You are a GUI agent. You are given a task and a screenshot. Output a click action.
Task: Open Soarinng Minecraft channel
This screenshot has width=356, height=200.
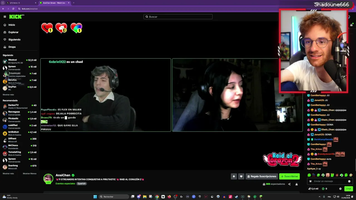coord(19,167)
